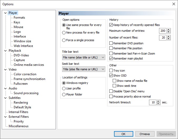Select Player folder radio option
This screenshot has height=139, width=178.
click(64, 94)
